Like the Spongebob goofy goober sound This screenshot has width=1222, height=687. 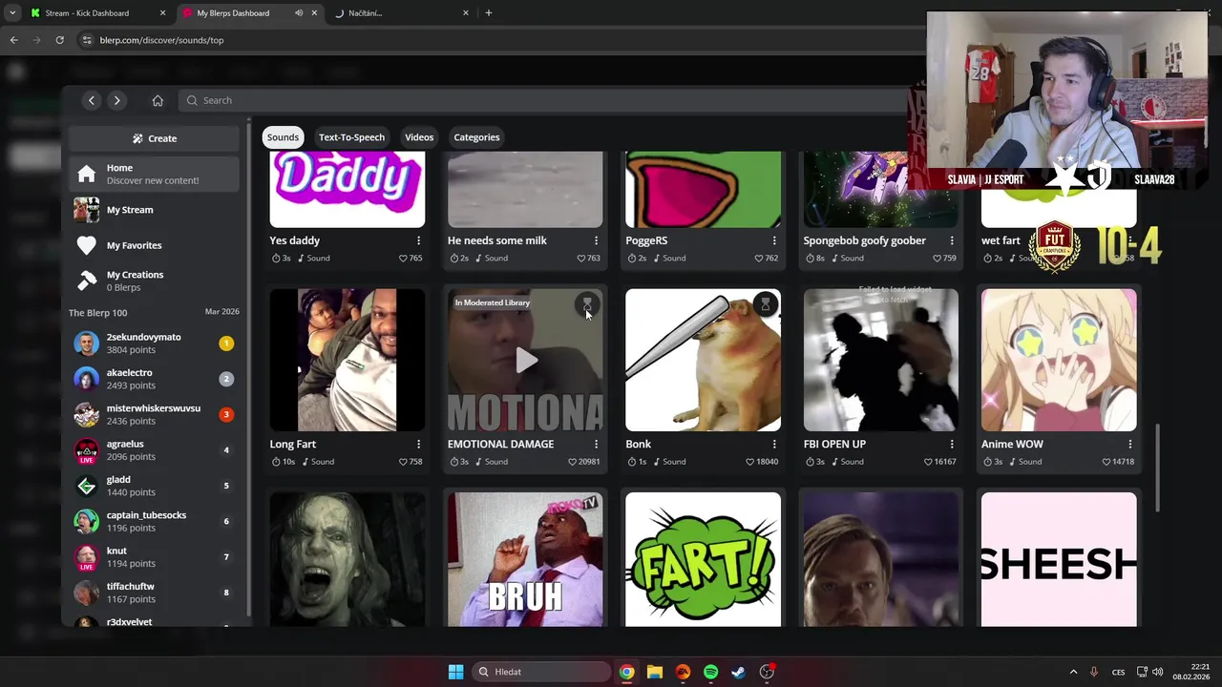coord(937,259)
